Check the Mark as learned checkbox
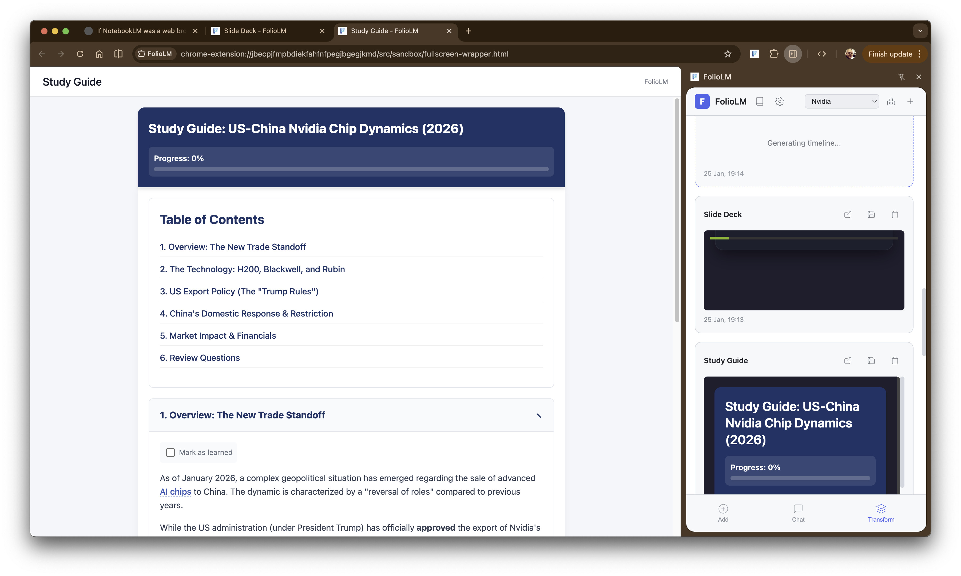 coord(170,452)
